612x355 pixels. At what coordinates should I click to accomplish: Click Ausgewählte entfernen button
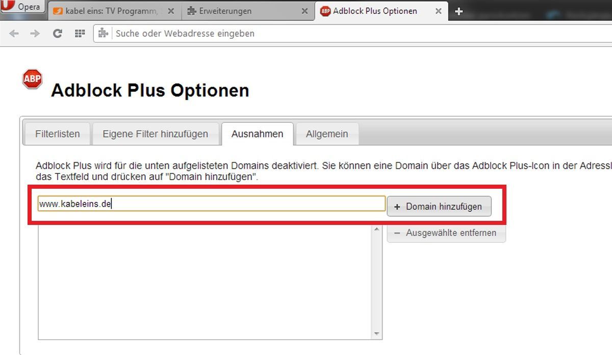pyautogui.click(x=446, y=233)
